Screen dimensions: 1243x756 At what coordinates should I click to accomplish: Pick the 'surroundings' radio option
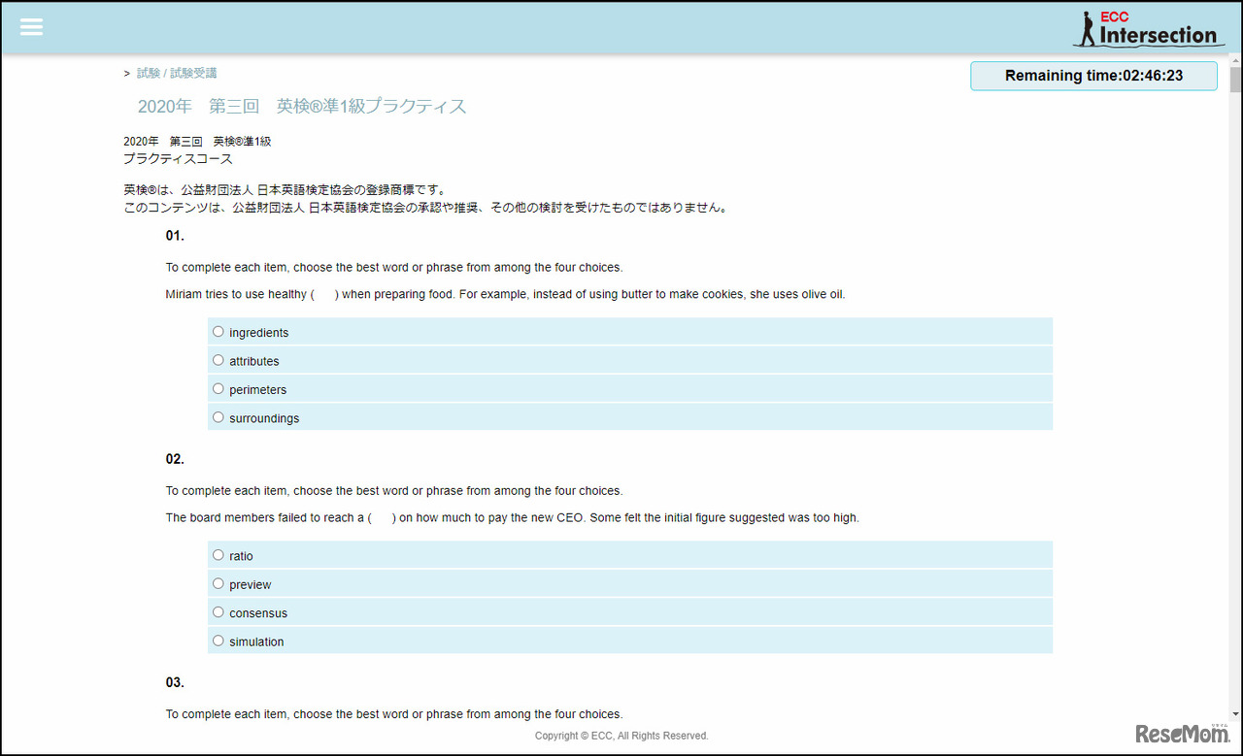point(218,417)
